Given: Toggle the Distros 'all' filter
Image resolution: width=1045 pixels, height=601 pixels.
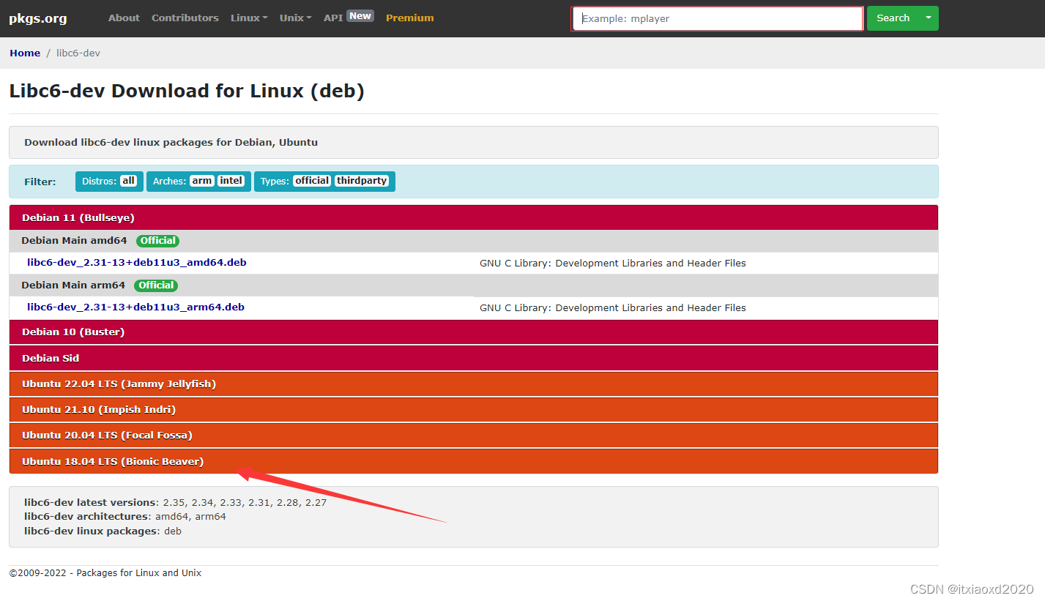Looking at the screenshot, I should (x=129, y=181).
